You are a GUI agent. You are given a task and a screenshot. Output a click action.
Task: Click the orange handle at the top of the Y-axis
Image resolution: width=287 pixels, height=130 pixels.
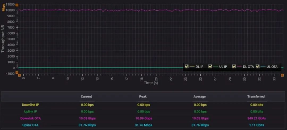point(17,5)
